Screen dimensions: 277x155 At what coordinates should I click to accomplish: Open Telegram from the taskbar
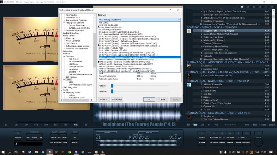click(83, 152)
